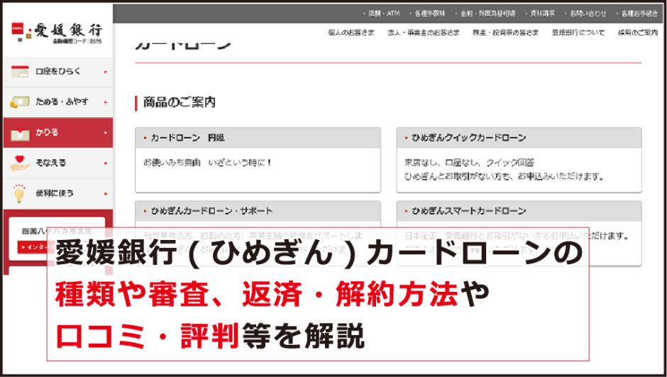Click the 愛媛銀行 logo

click(x=57, y=31)
